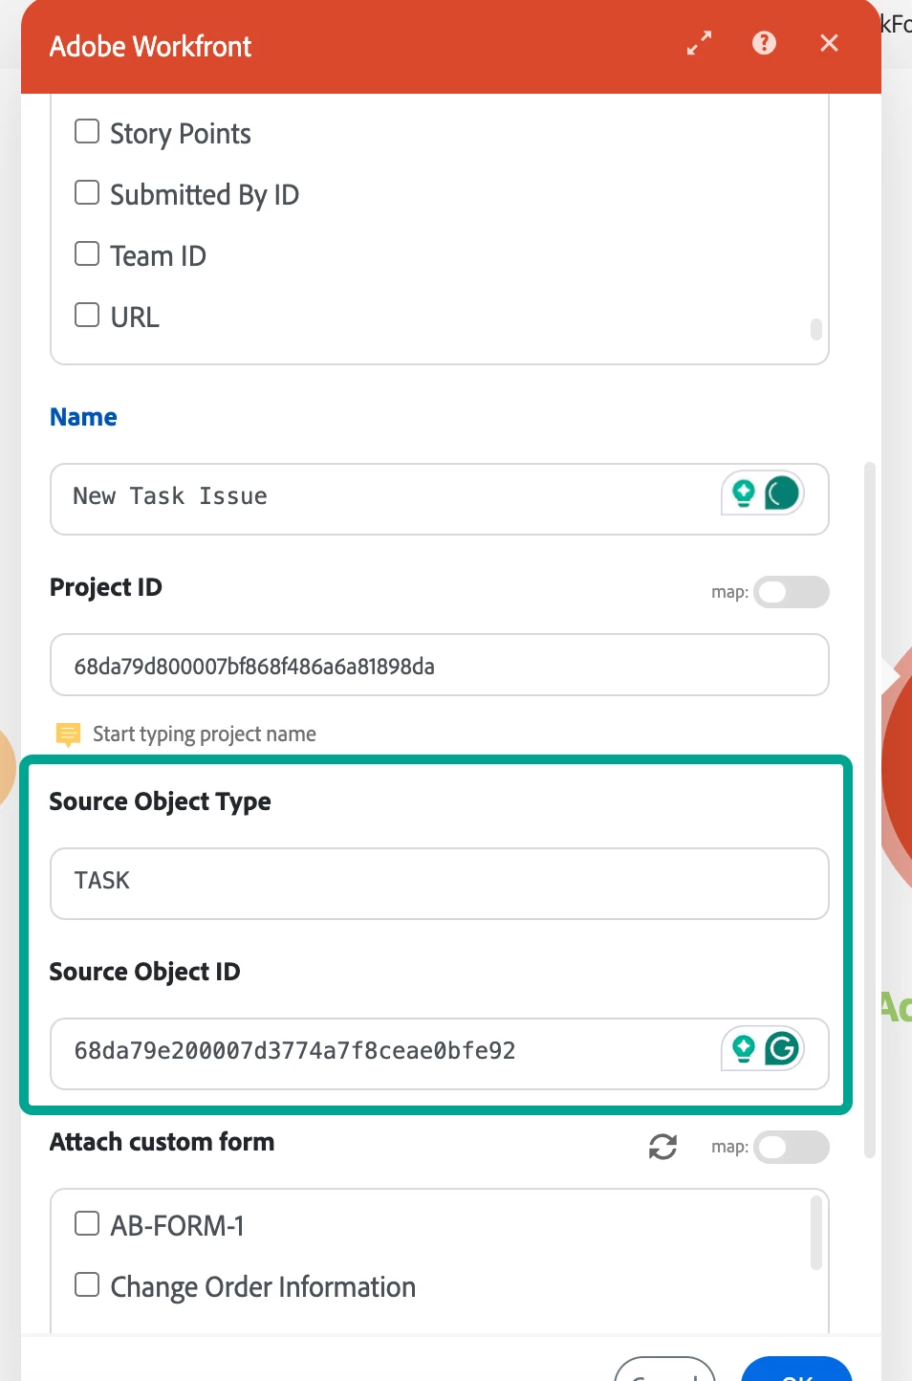
Task: Toggle the map switch for Attach custom form
Action: (792, 1147)
